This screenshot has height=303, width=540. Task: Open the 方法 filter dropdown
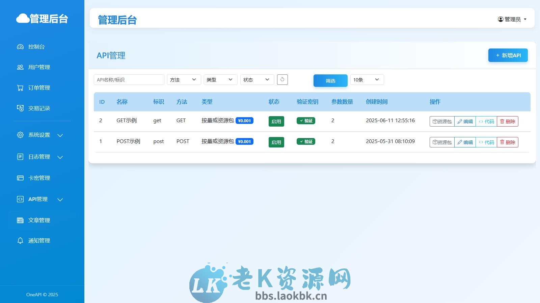[x=184, y=79]
